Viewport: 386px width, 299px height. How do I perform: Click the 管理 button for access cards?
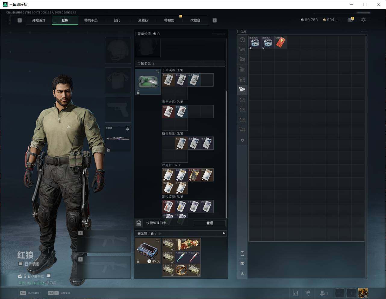click(210, 223)
